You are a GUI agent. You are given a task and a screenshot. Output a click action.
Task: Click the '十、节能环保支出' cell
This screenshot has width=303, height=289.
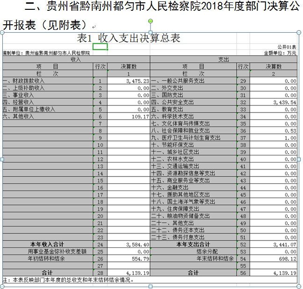pyautogui.click(x=193, y=145)
